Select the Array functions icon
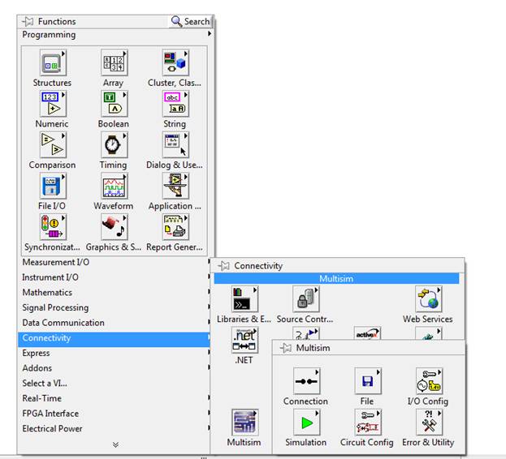The width and height of the screenshot is (506, 459). [114, 63]
